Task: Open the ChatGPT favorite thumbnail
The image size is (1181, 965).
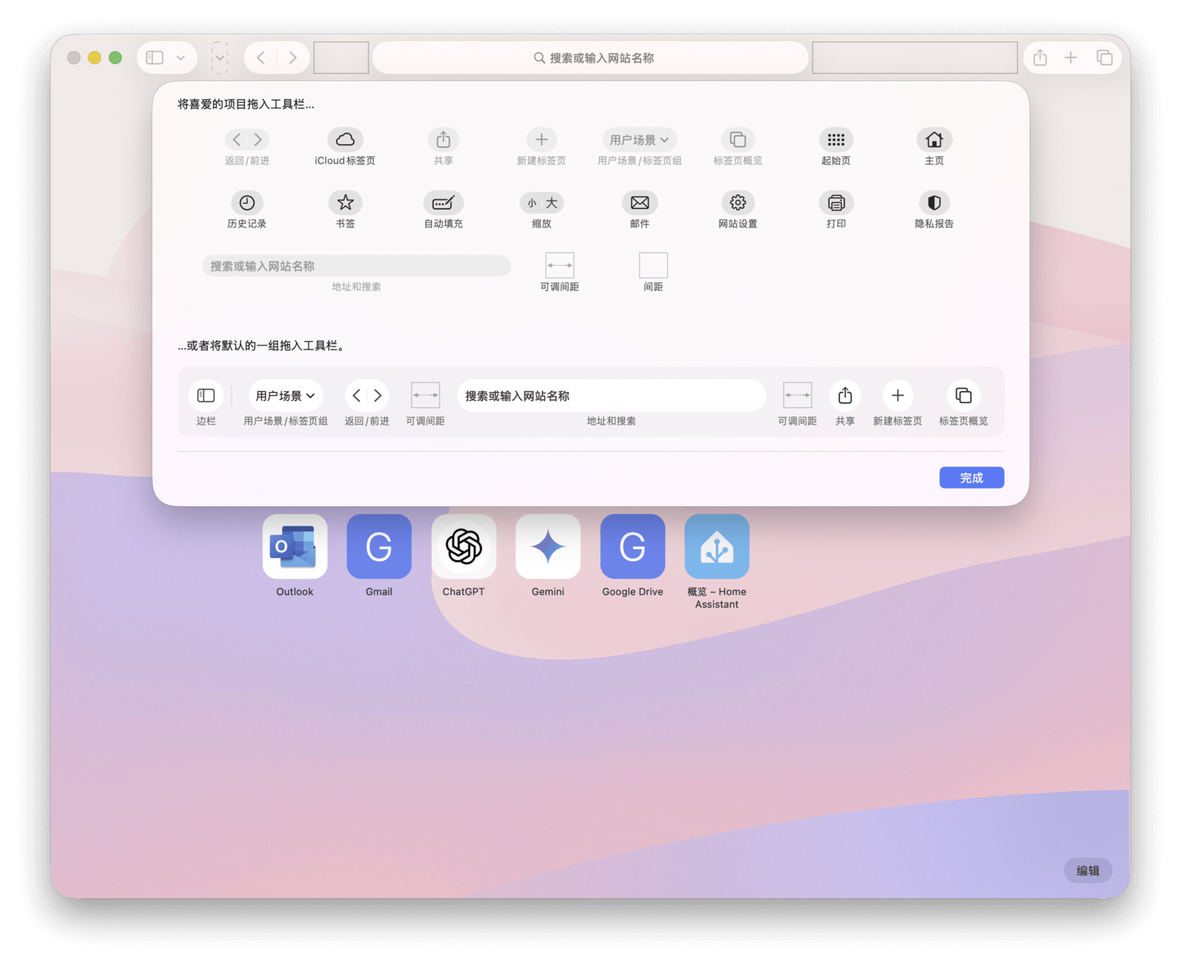Action: [464, 547]
